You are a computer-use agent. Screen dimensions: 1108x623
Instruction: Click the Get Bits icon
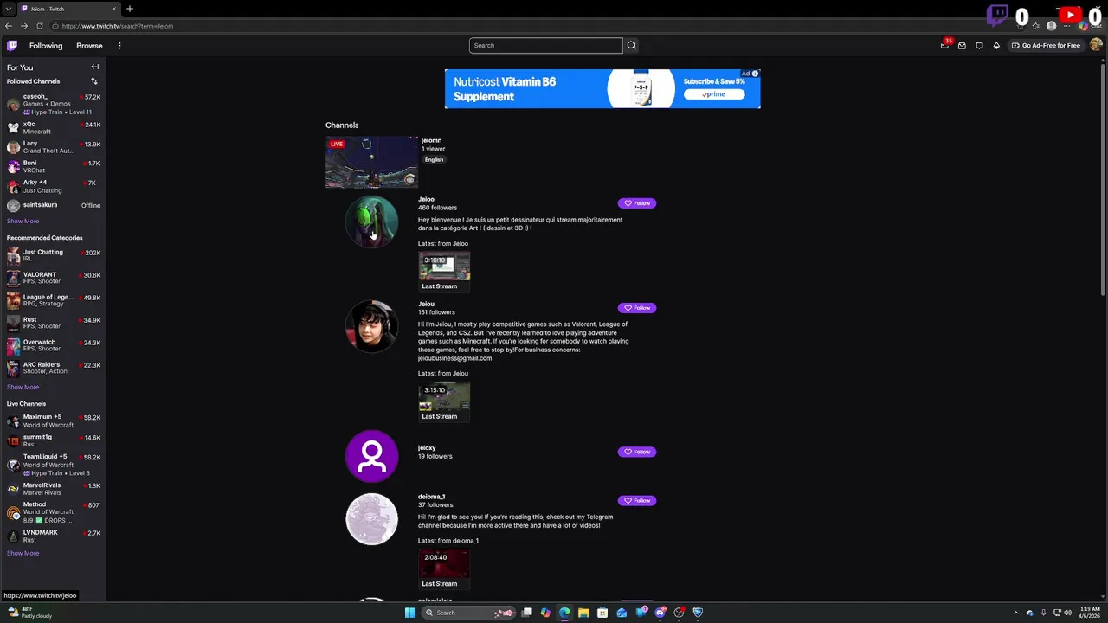996,45
